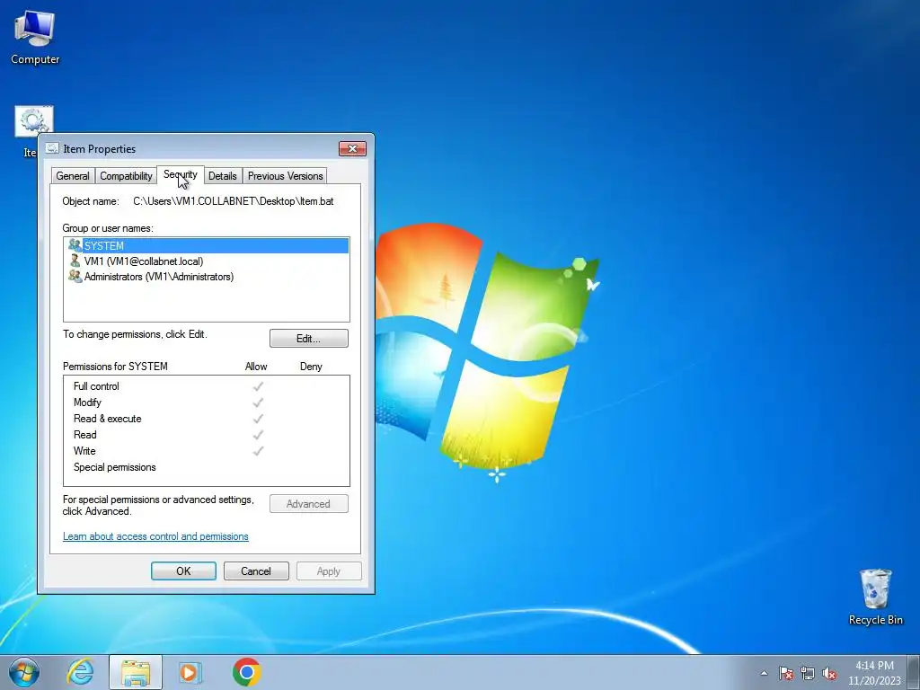
Task: Close the Item Properties dialog
Action: 352,148
